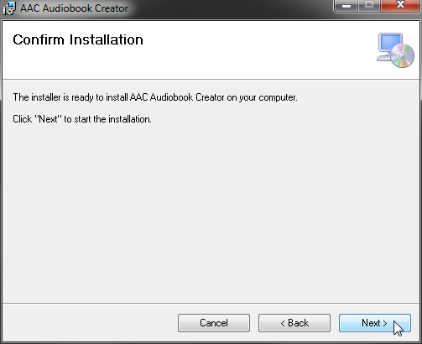Click the empty gray dialog body area
The width and height of the screenshot is (422, 344).
click(211, 212)
